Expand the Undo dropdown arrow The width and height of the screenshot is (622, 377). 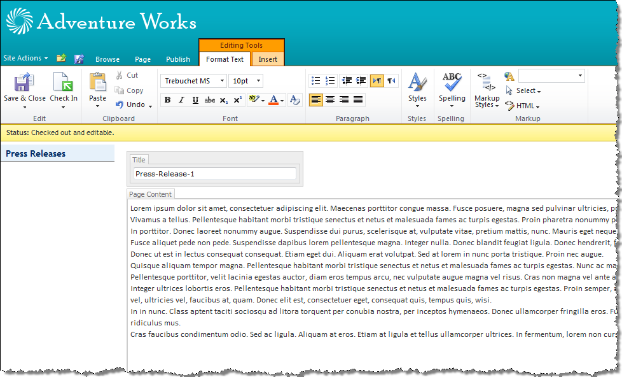(150, 106)
